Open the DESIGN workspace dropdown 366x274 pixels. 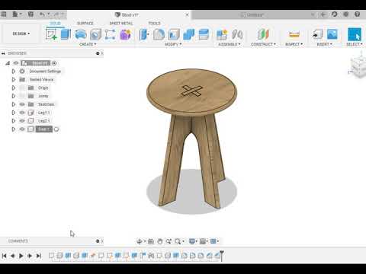coord(21,33)
